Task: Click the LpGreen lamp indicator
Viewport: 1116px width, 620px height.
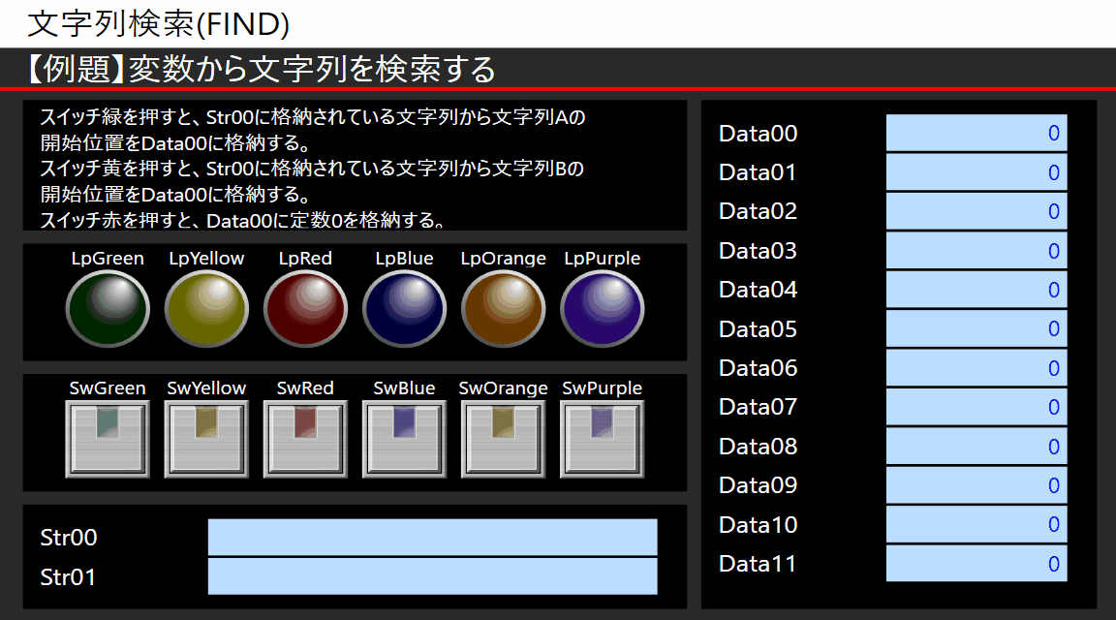Action: point(108,309)
